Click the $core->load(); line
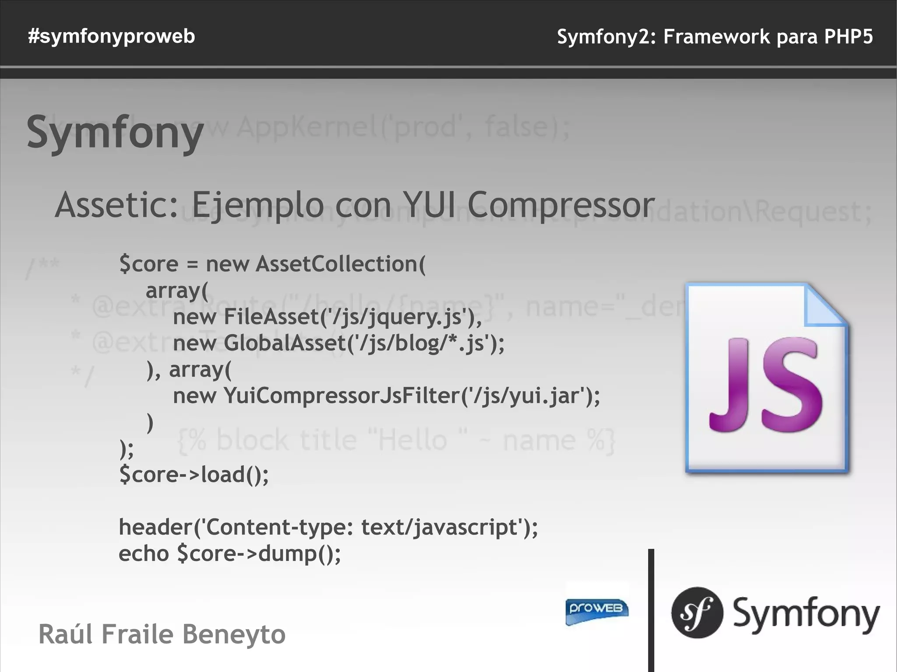897x672 pixels. [x=194, y=475]
